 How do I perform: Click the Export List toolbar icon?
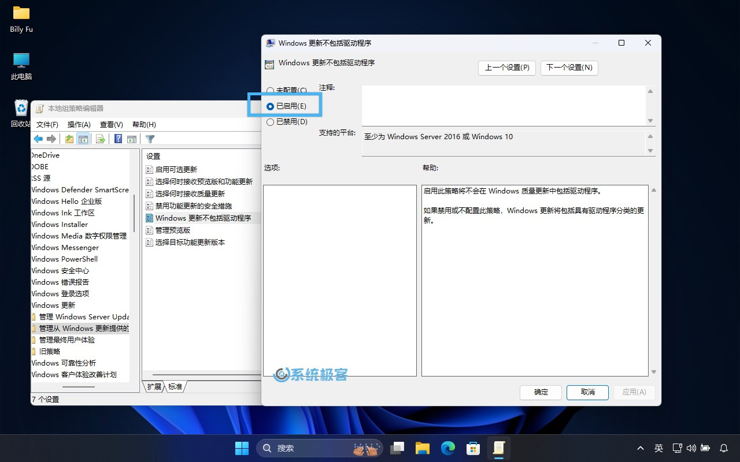tap(100, 139)
